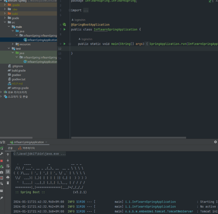Click the loginshin author hint above main method
Screen dimensions: 218x214
pos(87,39)
